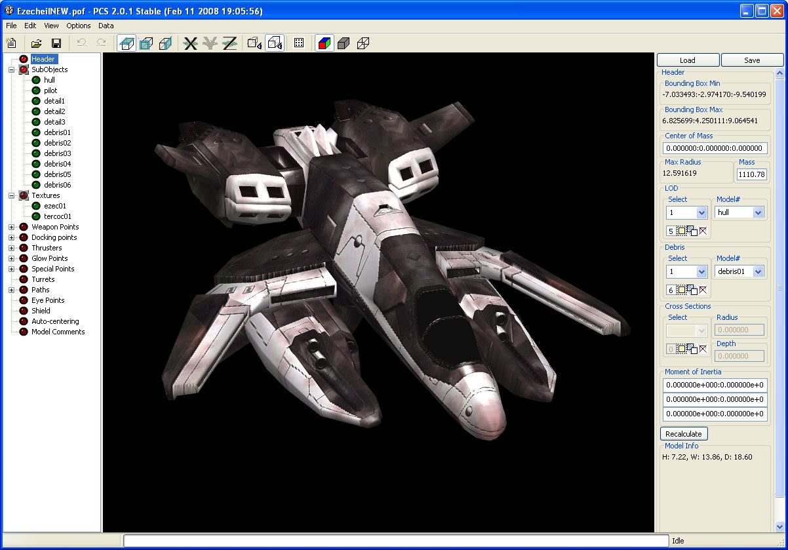This screenshot has width=788, height=550.
Task: Select the pilot subobject
Action: pyautogui.click(x=50, y=90)
